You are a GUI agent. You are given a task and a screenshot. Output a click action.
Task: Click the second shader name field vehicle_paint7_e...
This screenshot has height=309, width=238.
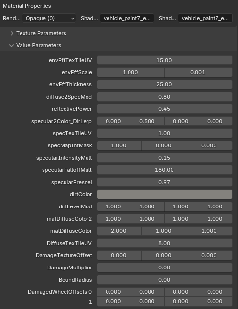(x=205, y=18)
